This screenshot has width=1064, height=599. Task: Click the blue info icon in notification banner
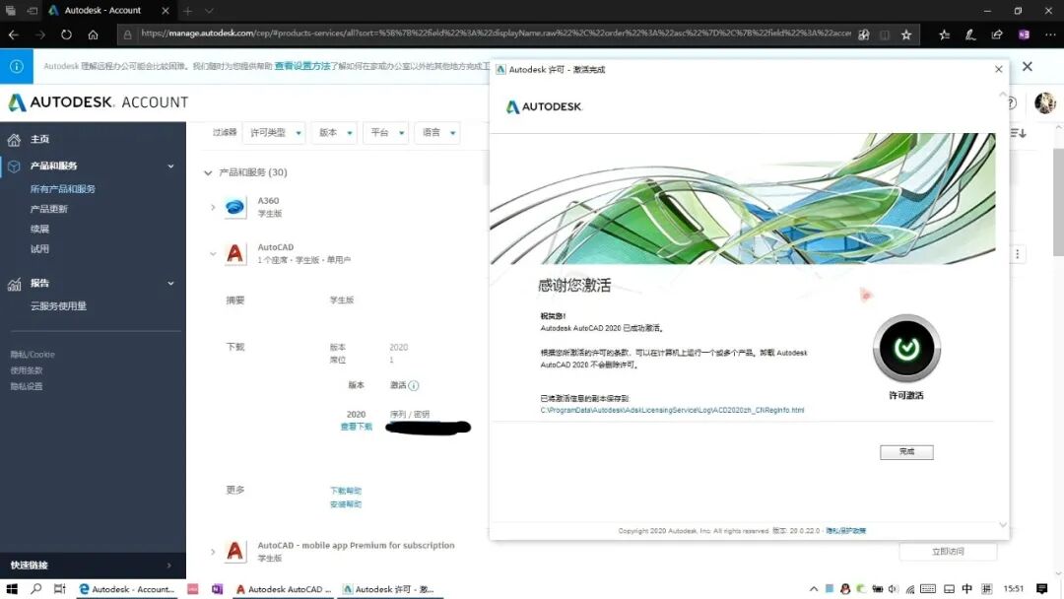point(17,66)
